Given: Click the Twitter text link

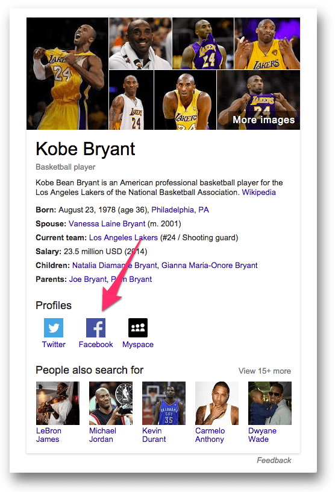Looking at the screenshot, I should [x=54, y=345].
